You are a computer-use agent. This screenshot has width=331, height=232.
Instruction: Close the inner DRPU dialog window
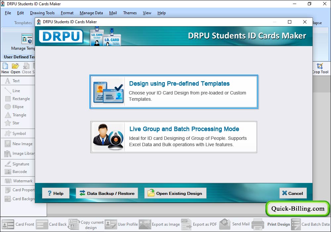click(x=305, y=22)
